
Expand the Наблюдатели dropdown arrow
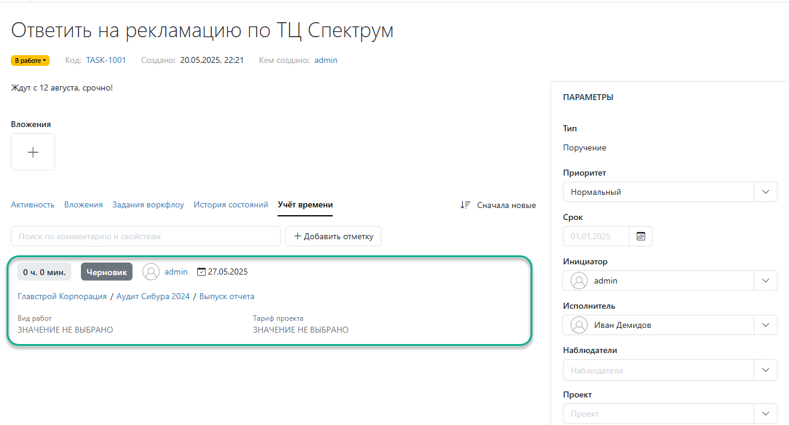766,369
